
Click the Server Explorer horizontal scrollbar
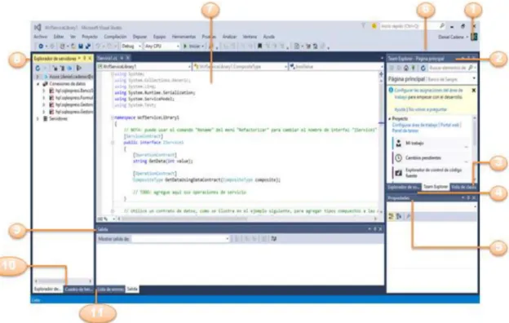coord(64,281)
